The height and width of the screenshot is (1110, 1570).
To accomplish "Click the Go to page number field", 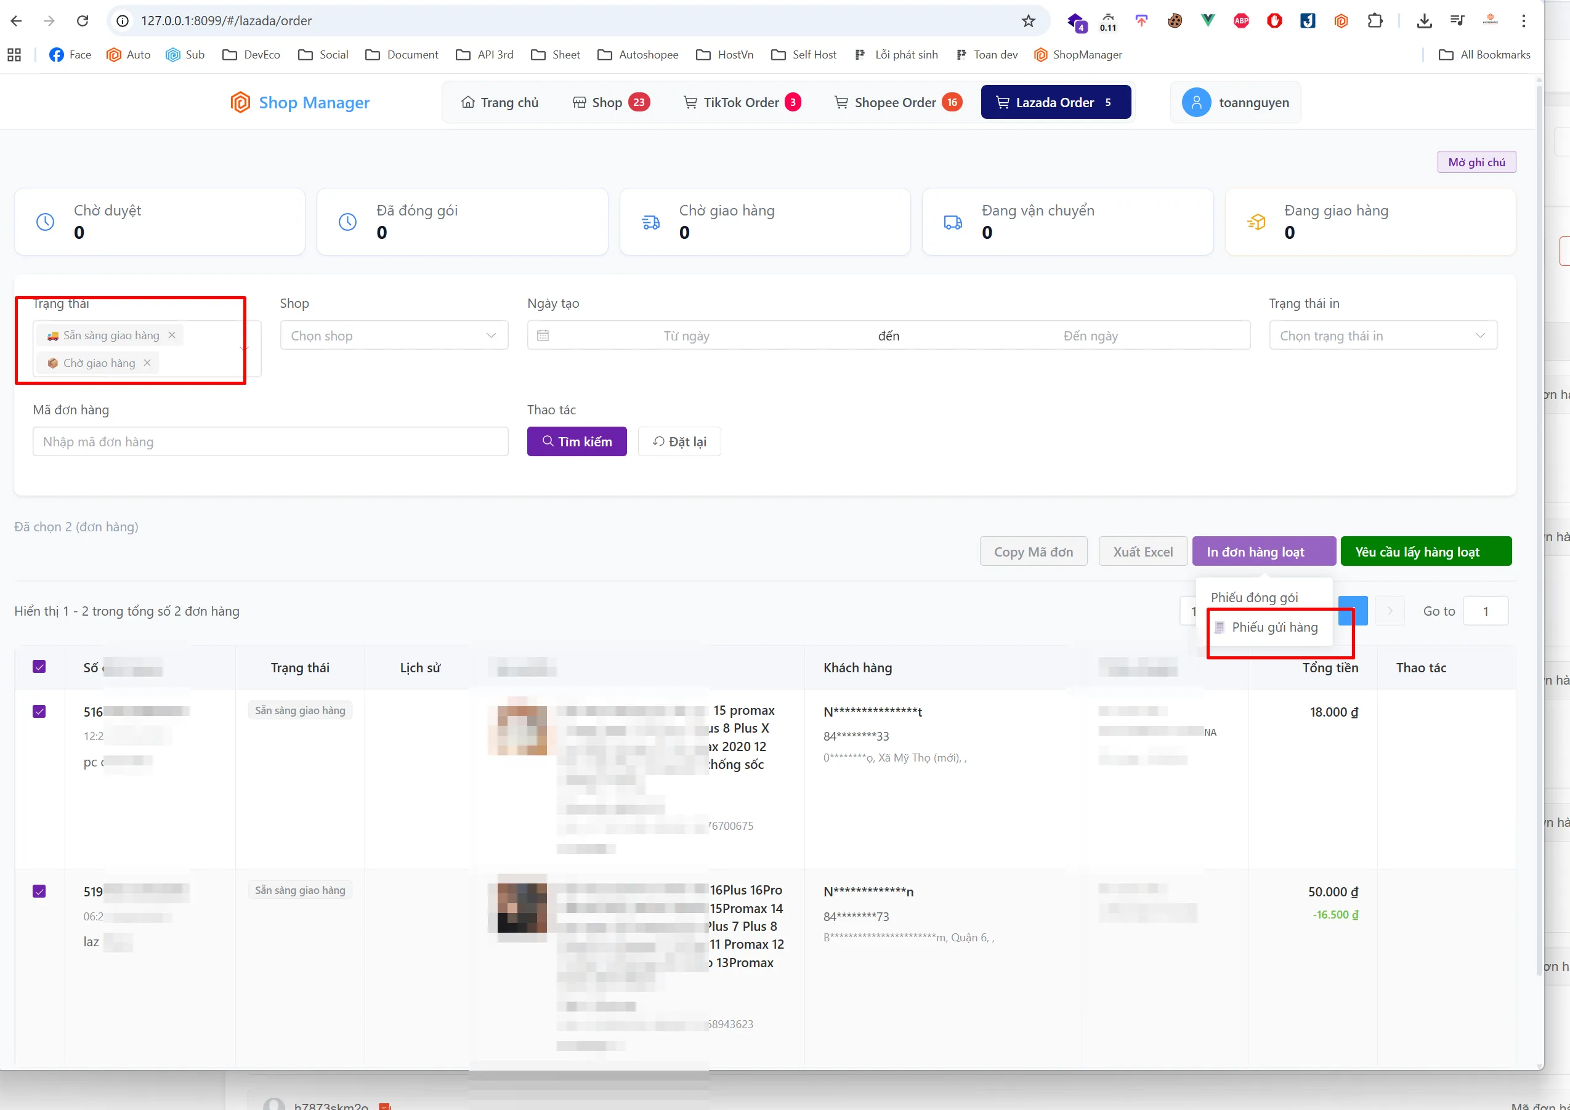I will click(x=1485, y=611).
